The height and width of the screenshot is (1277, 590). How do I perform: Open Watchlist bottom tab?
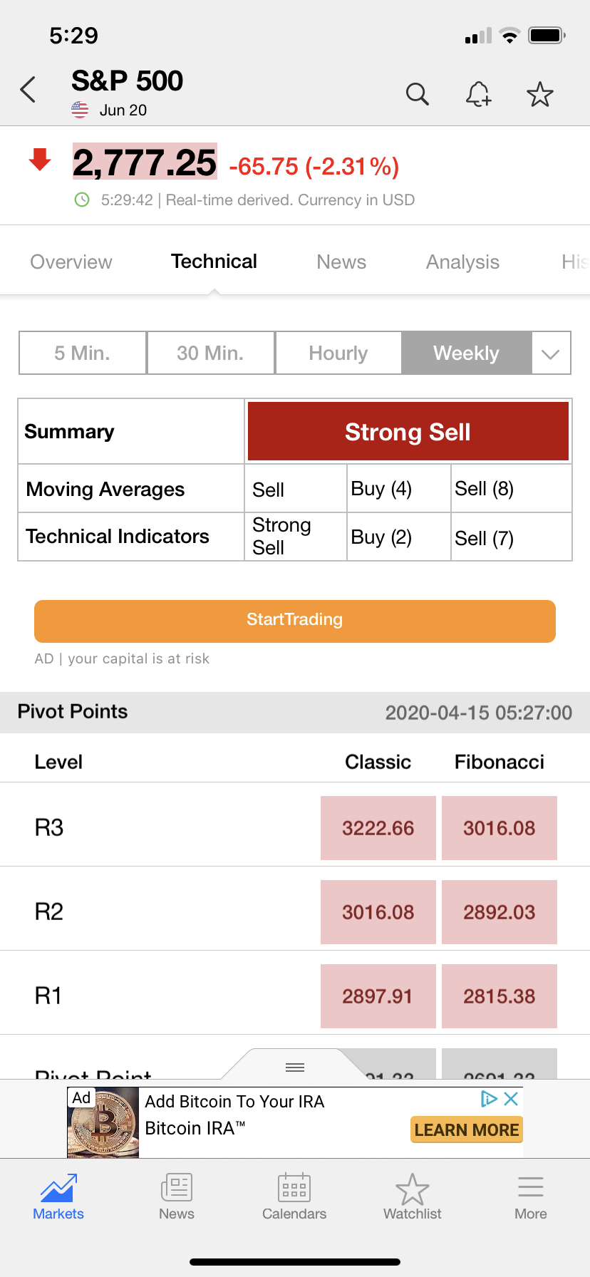coord(413,1197)
